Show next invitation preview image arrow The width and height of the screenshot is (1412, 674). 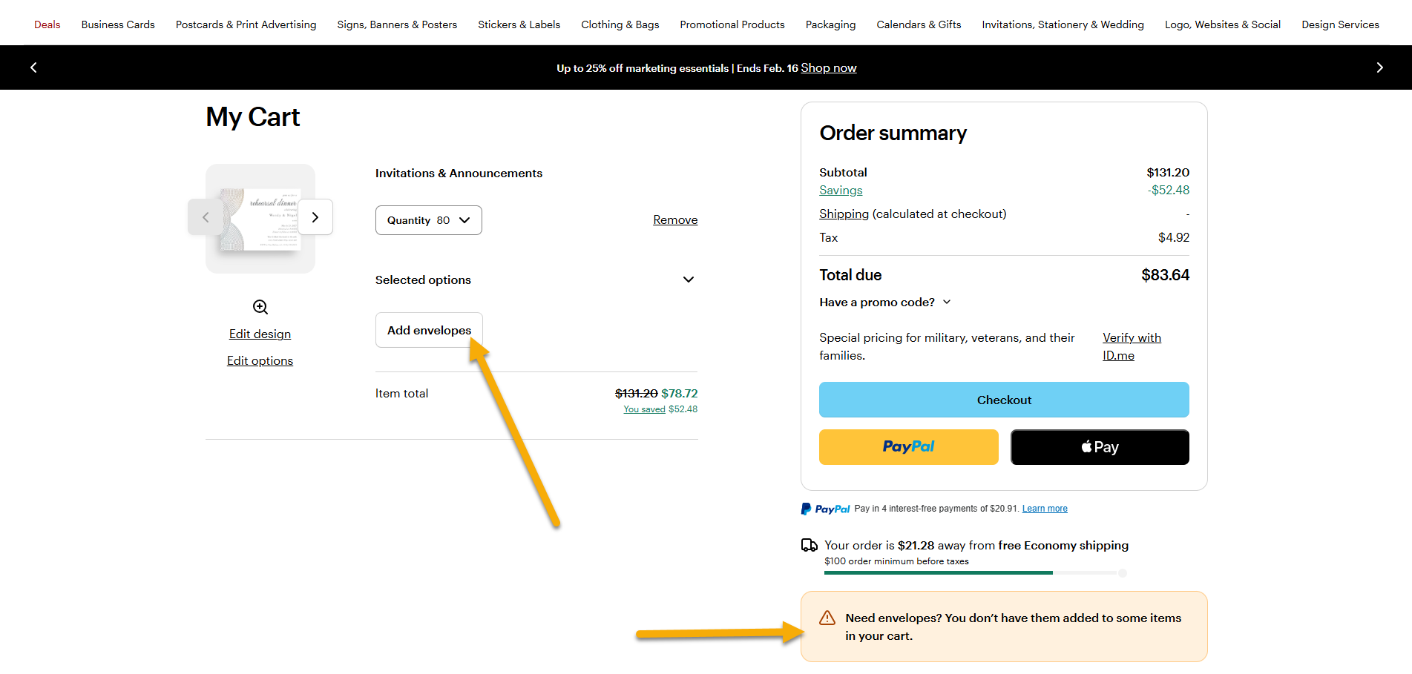pyautogui.click(x=315, y=217)
